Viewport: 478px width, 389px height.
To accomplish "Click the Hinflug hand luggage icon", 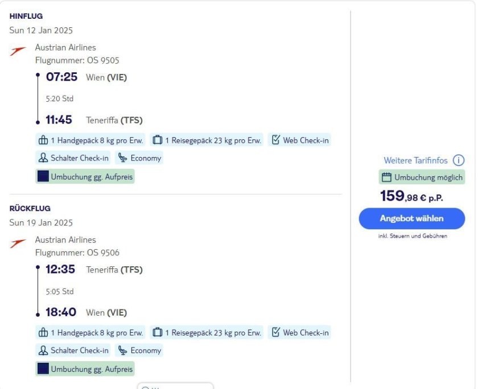I will 43,140.
